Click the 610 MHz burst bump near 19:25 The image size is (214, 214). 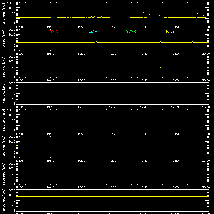point(96,67)
